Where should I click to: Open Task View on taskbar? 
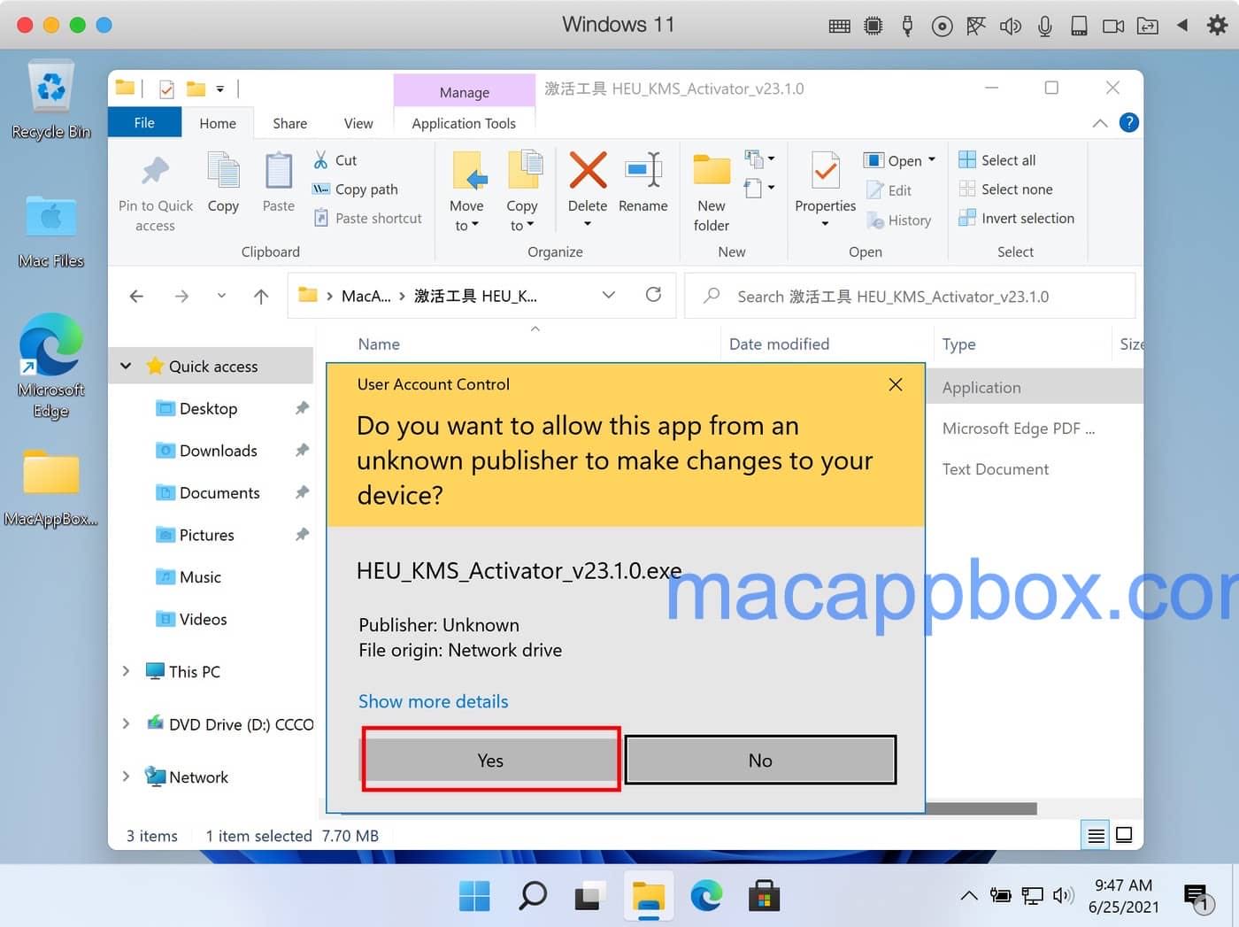point(589,896)
